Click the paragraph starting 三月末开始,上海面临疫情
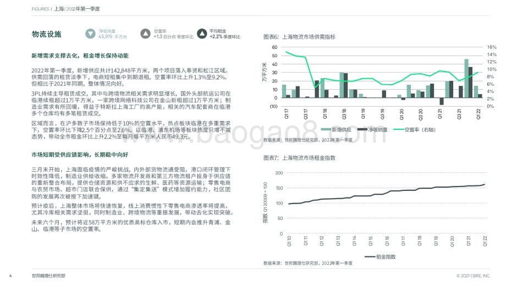 (x=131, y=183)
